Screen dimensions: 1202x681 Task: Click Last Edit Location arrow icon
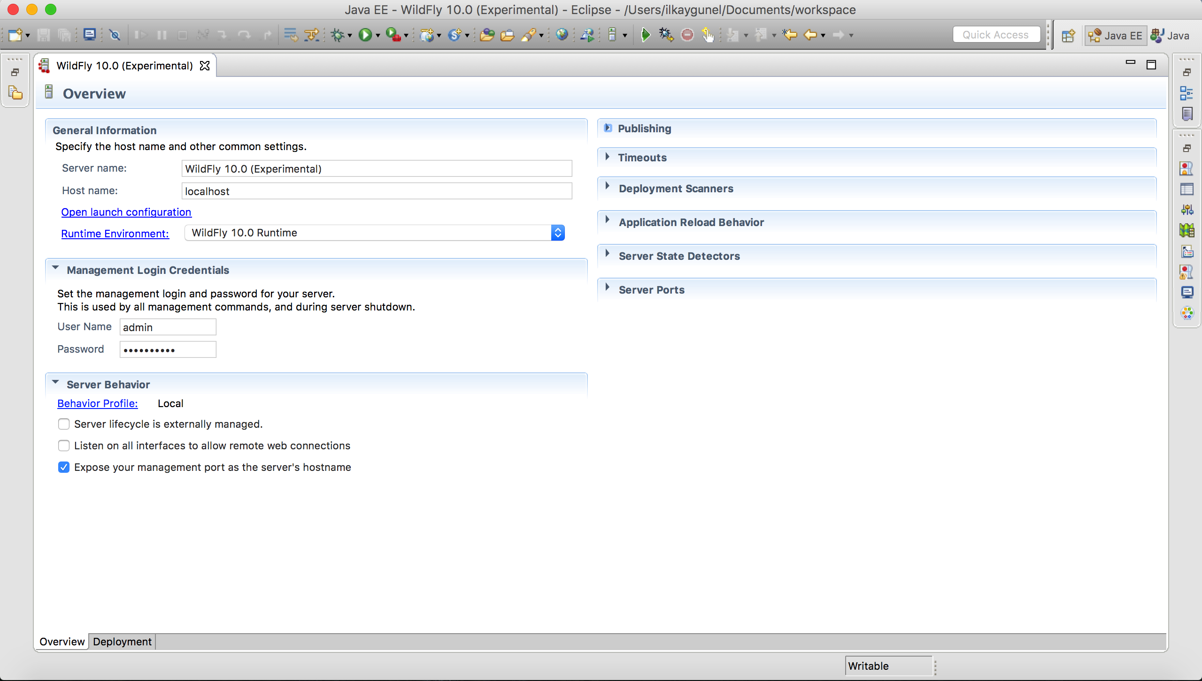[x=790, y=35]
